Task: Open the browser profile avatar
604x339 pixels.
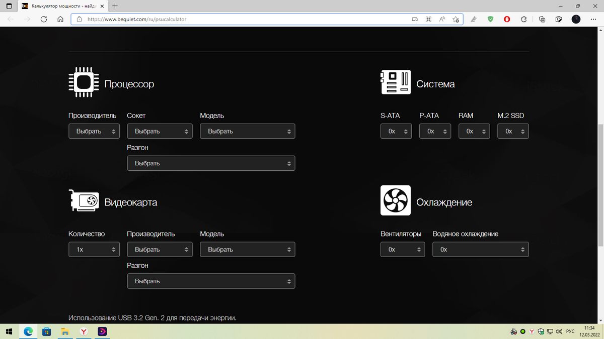Action: 576,19
